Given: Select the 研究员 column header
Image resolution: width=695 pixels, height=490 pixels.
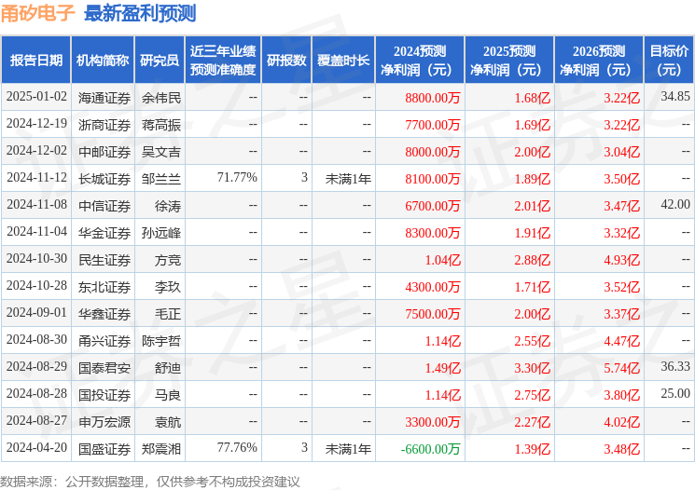Looking at the screenshot, I should click(160, 61).
